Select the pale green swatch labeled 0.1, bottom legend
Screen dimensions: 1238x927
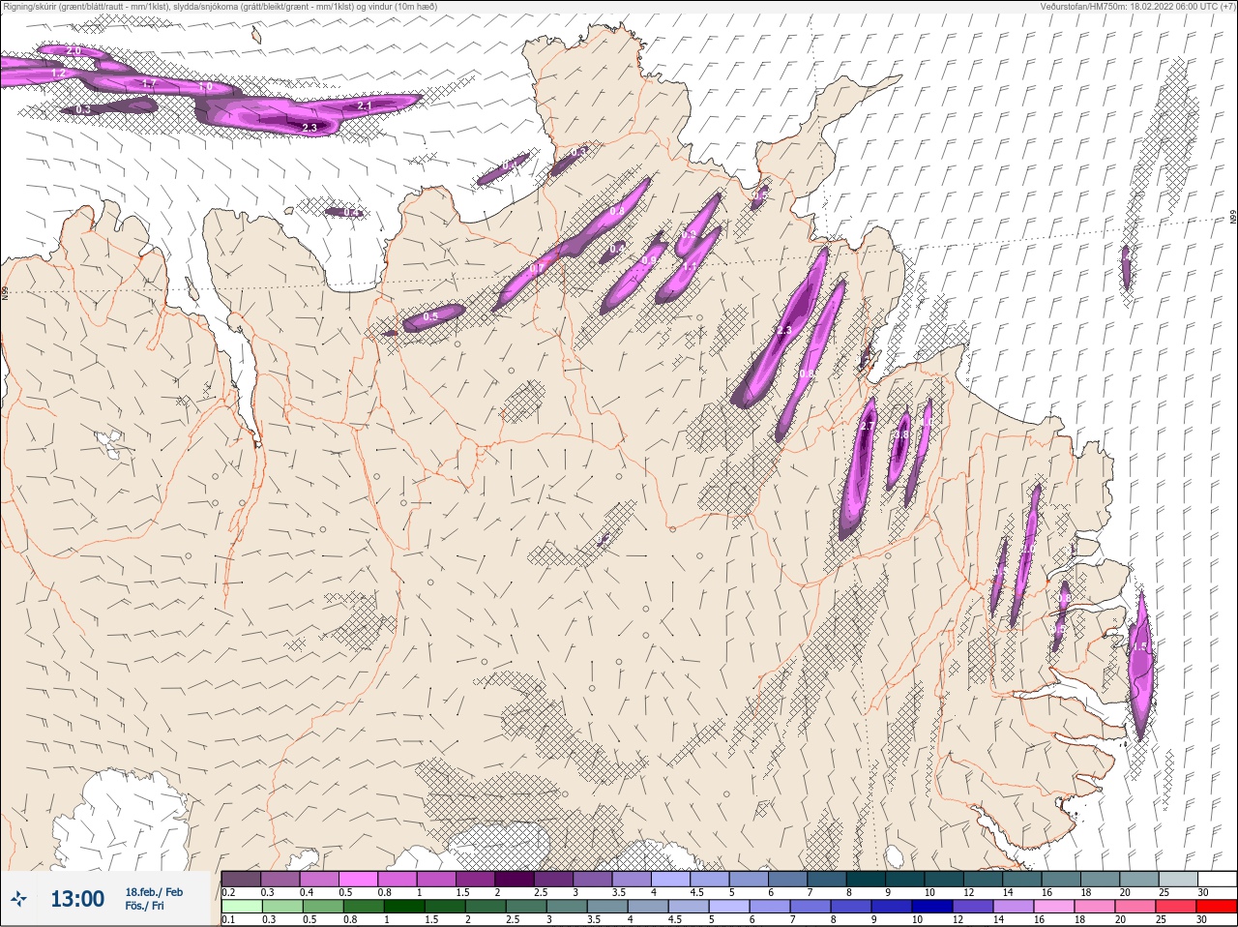pyautogui.click(x=241, y=907)
